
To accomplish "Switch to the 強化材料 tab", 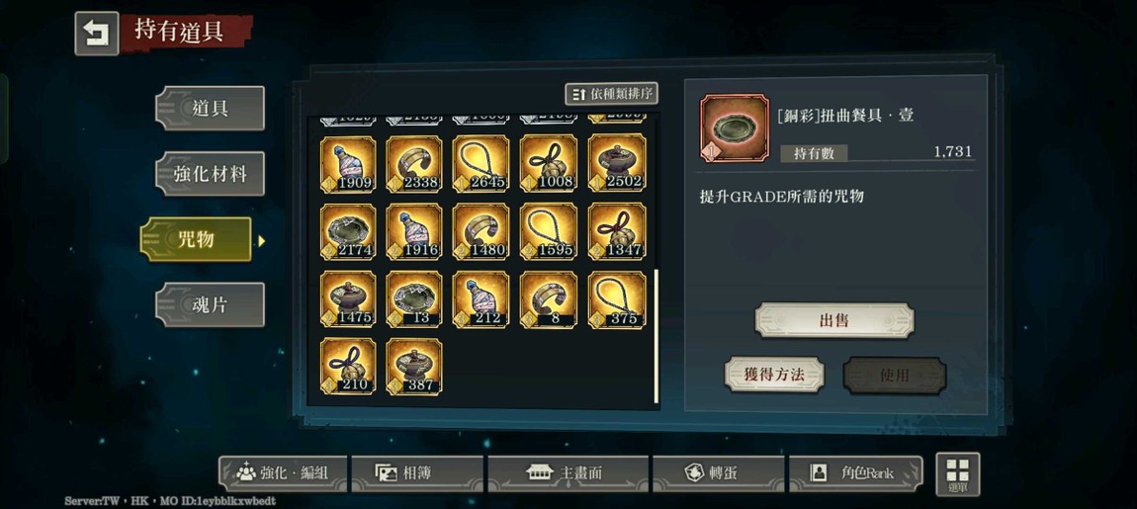I will [x=210, y=174].
